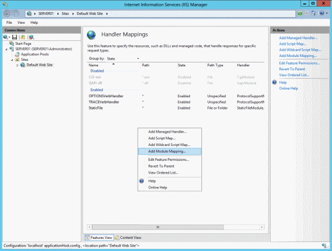The image size is (332, 251).
Task: Click the IIS Manager title bar icon
Action: pos(6,4)
